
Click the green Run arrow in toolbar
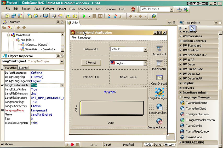84,16
